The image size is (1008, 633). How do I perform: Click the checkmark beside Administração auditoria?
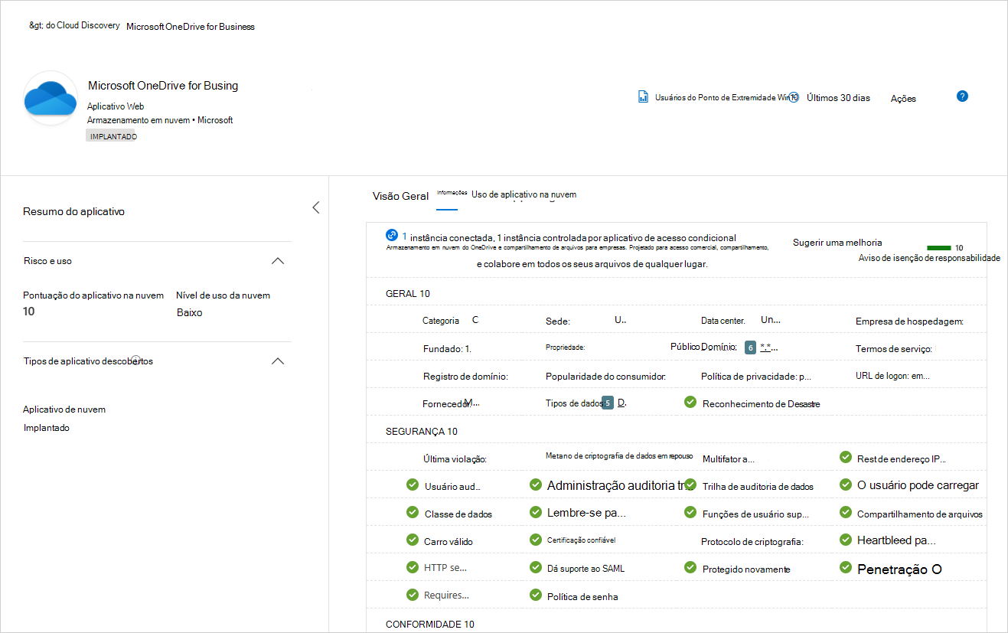[536, 485]
